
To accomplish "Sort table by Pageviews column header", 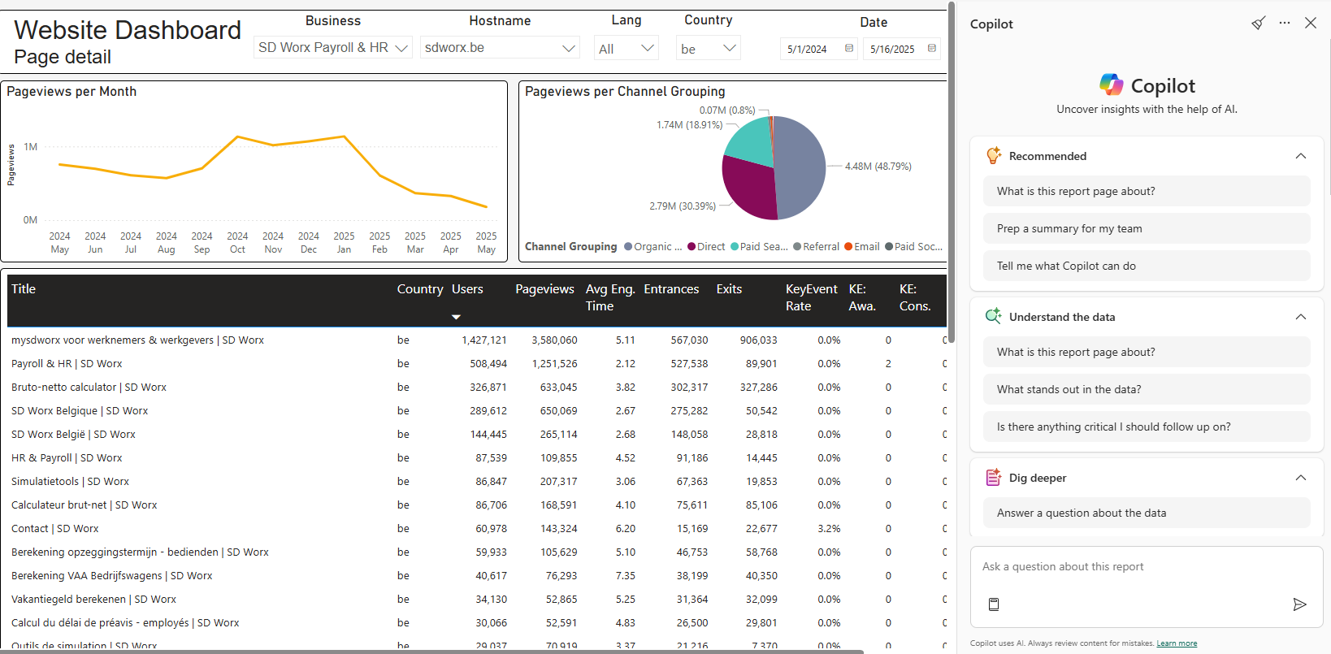I will coord(544,289).
